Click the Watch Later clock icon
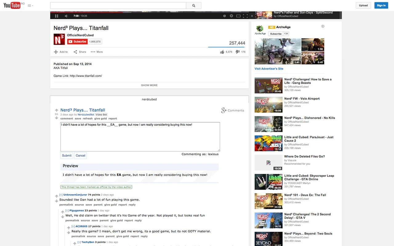The width and height of the screenshot is (394, 246). (224, 16)
